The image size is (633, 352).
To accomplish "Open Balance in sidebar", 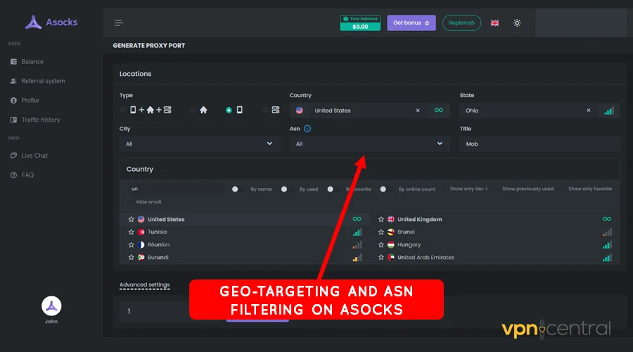I will [27, 62].
